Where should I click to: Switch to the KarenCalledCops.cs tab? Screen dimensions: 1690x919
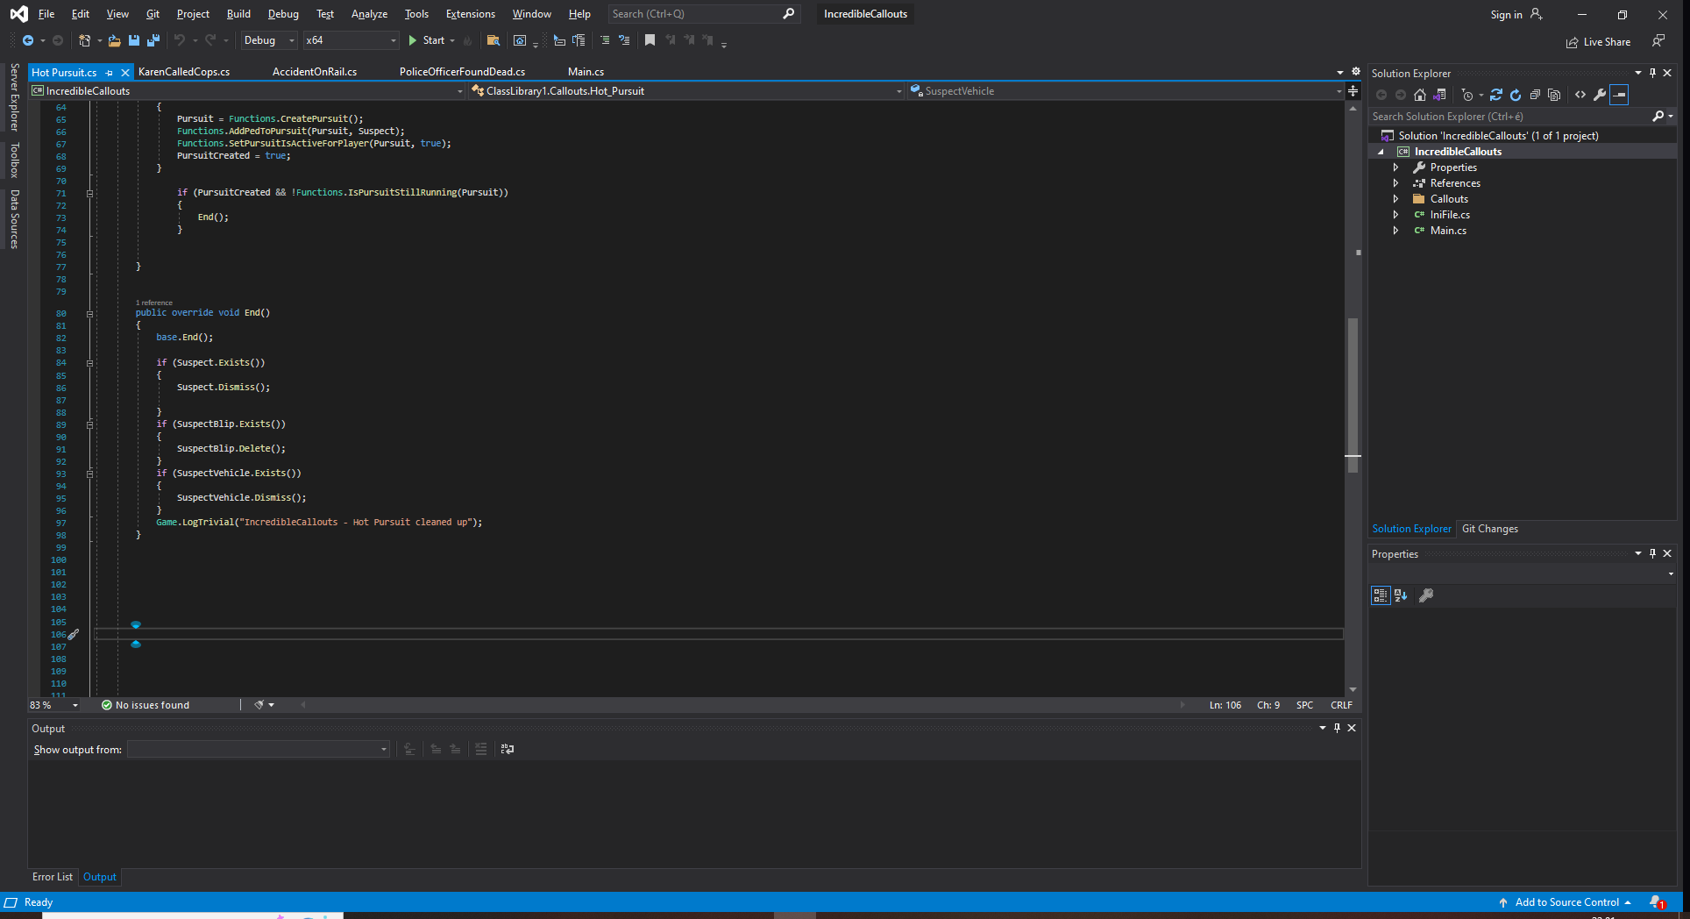[184, 72]
